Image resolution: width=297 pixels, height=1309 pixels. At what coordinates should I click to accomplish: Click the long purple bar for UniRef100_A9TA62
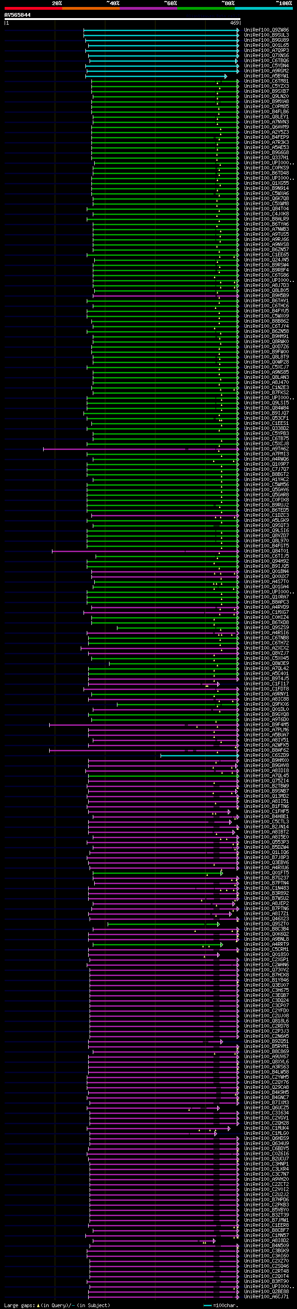pyautogui.click(x=141, y=449)
